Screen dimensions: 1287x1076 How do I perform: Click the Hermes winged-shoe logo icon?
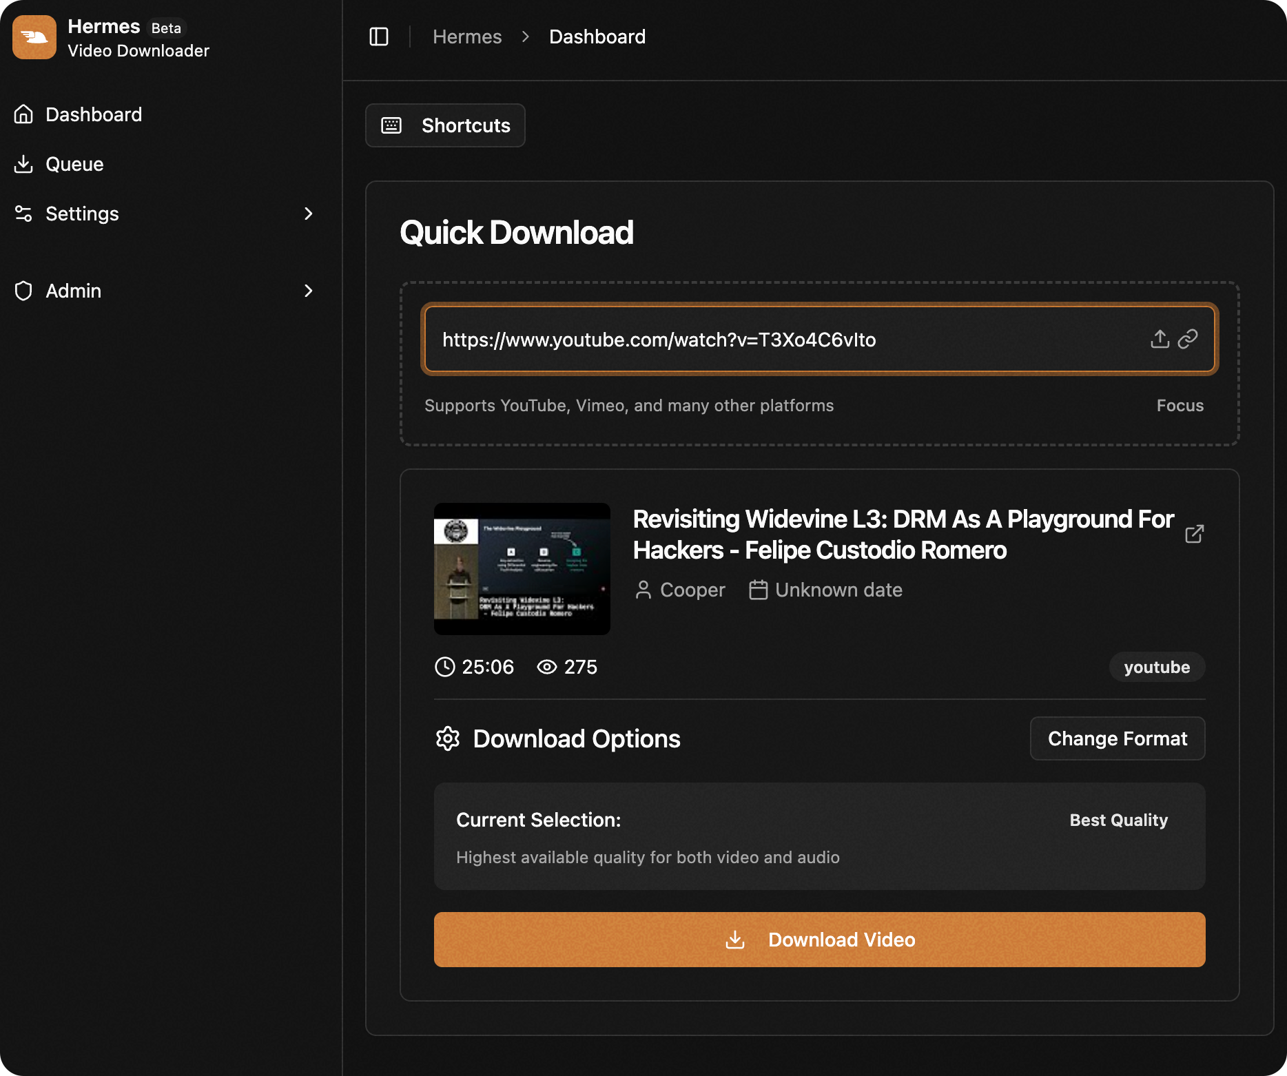34,37
